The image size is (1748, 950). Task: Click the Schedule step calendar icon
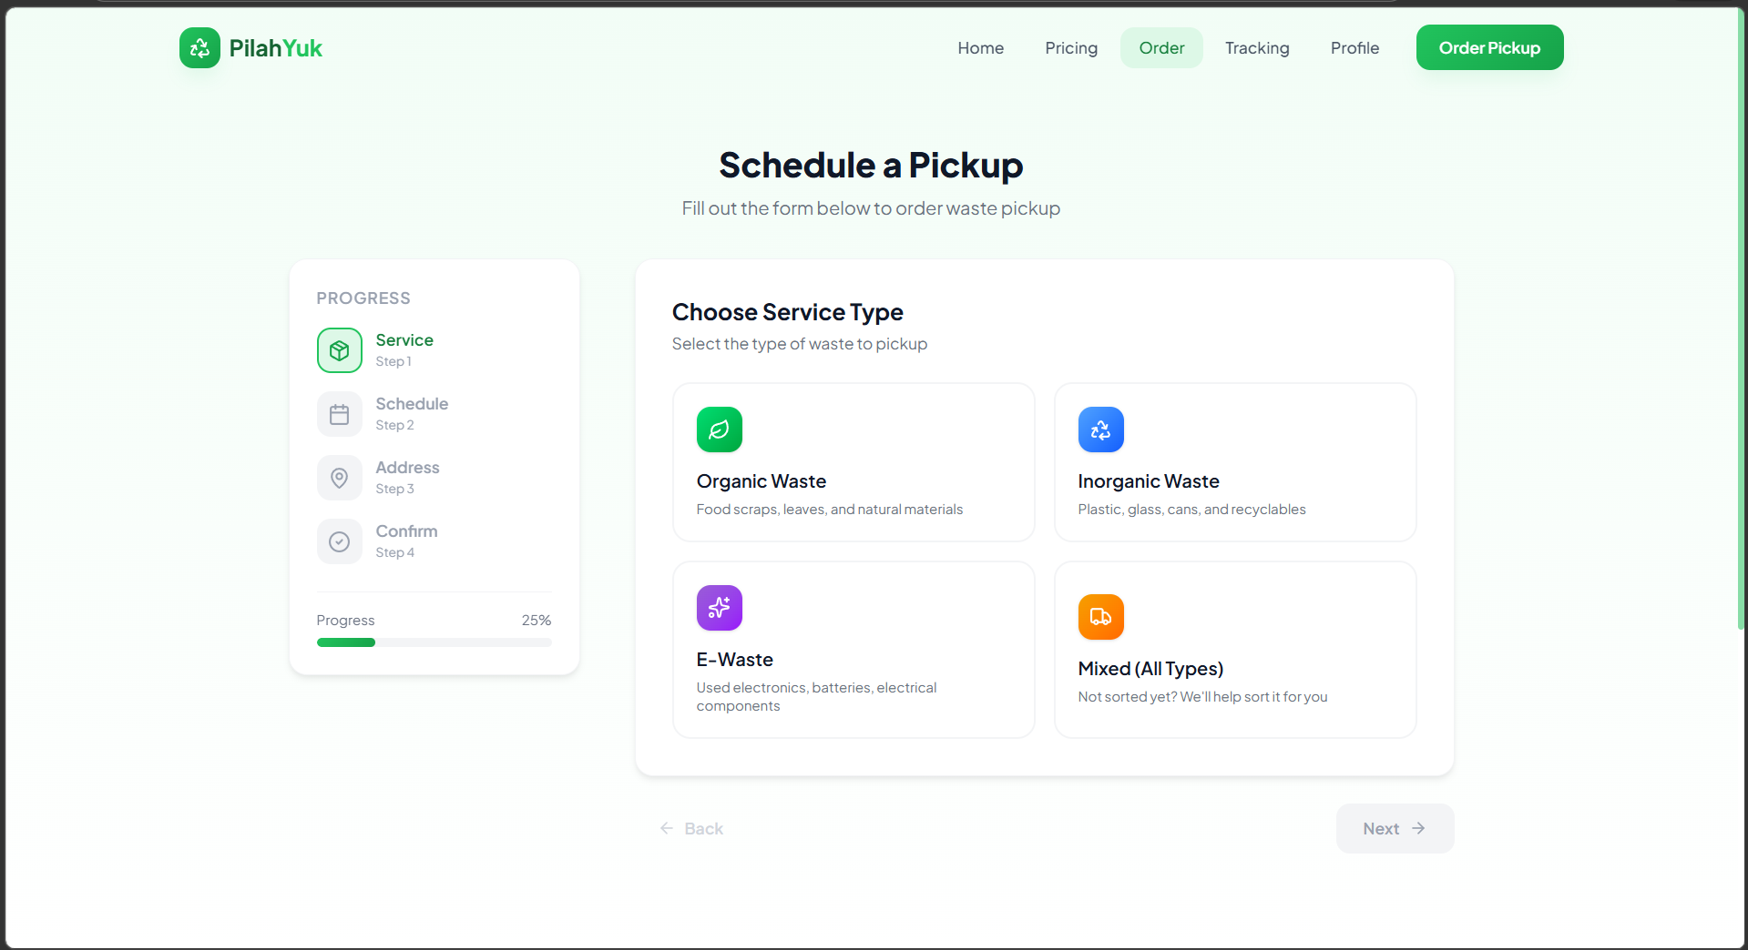340,414
